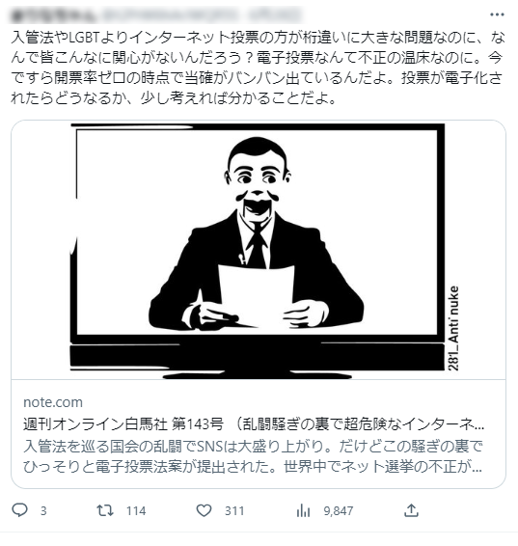Viewport: 518px width, 546px height.
Task: Click the reply speech bubble icon
Action: click(19, 510)
